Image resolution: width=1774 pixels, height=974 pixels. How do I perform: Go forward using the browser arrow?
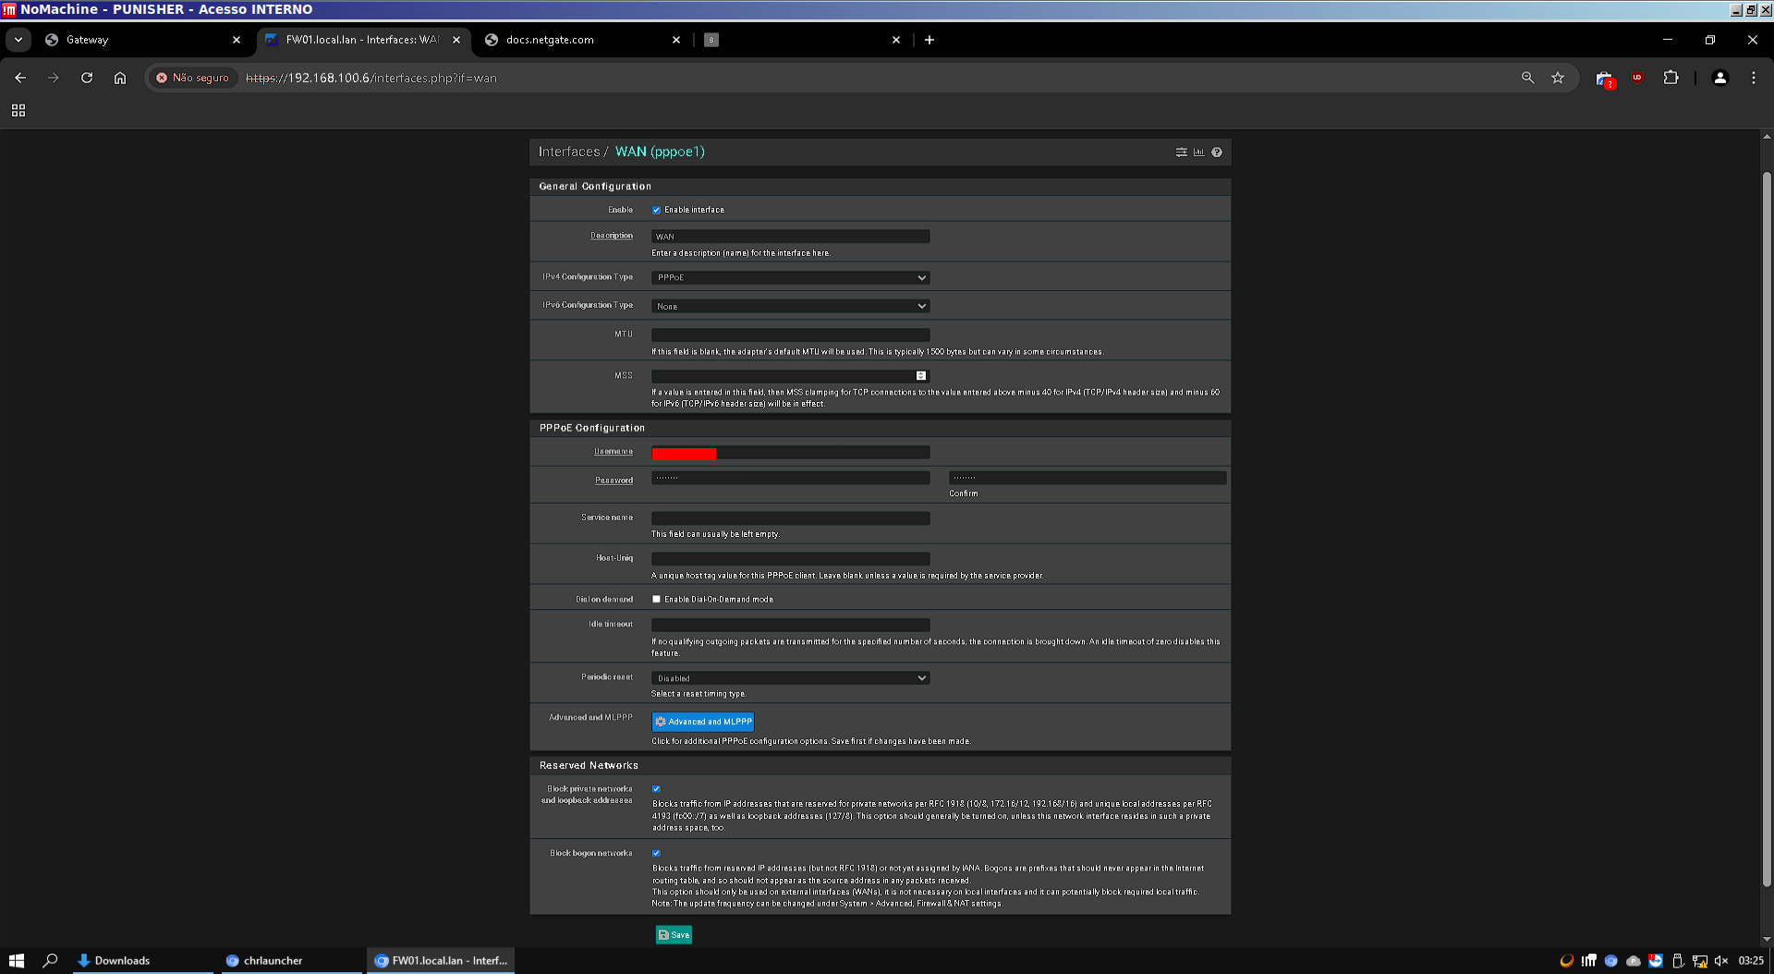[54, 78]
